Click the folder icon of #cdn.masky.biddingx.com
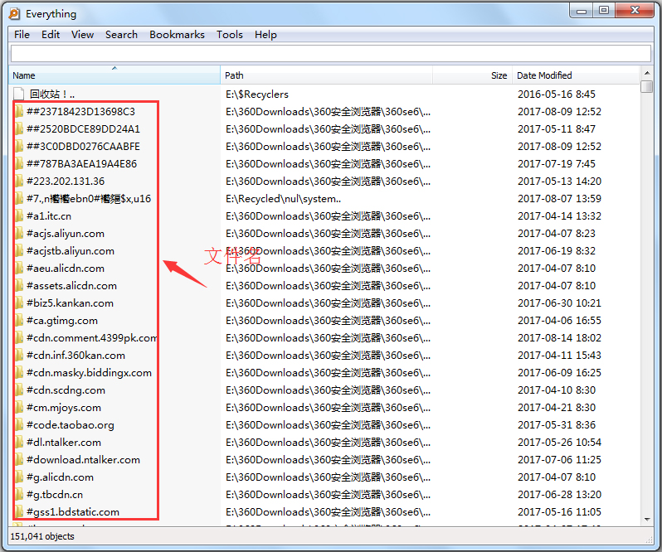Viewport: 662px width, 552px height. 18,373
